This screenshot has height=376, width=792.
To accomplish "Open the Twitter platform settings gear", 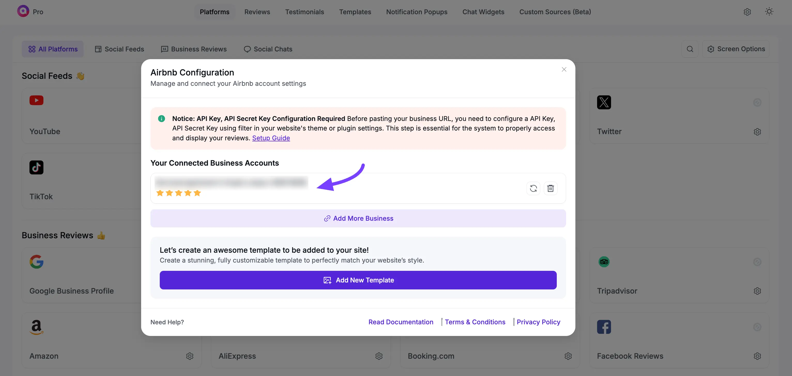I will [757, 132].
